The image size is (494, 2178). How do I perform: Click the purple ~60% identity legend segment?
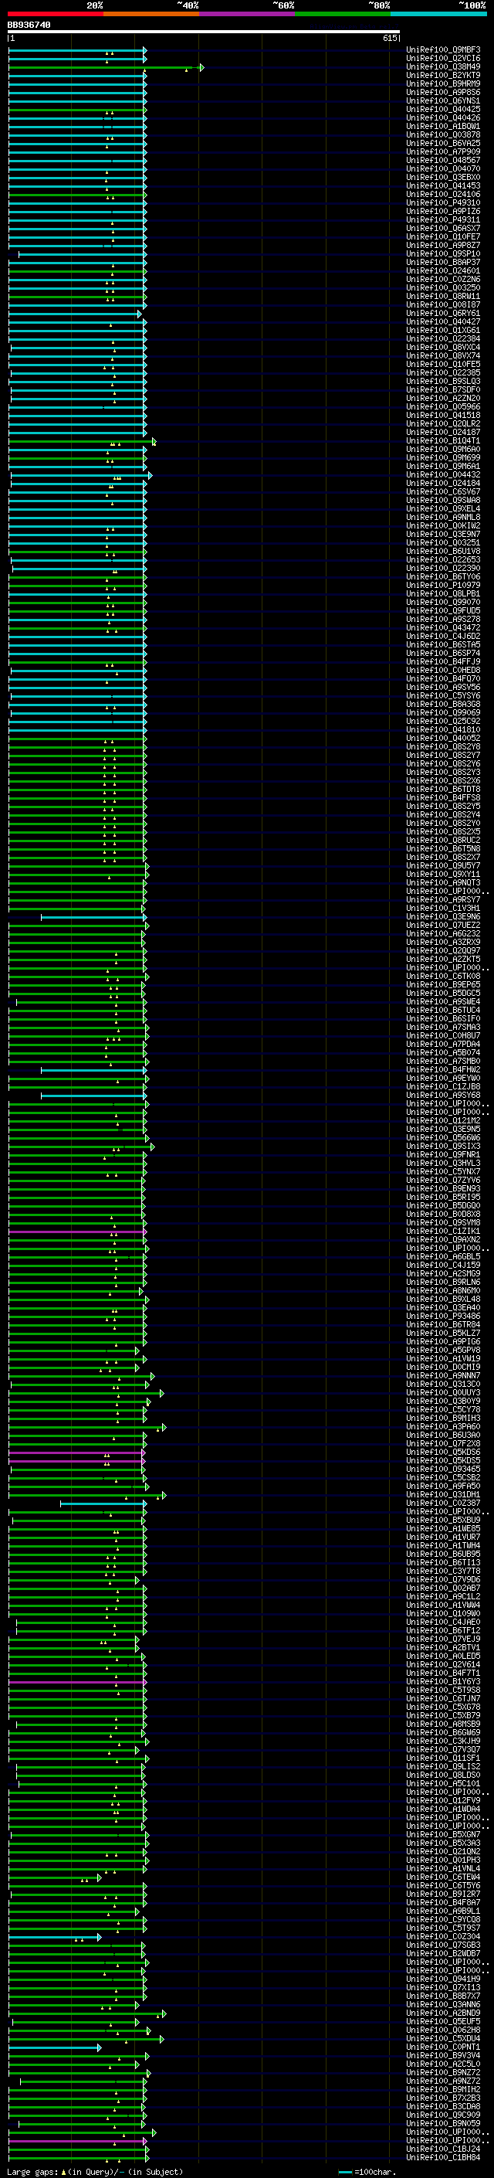click(248, 14)
